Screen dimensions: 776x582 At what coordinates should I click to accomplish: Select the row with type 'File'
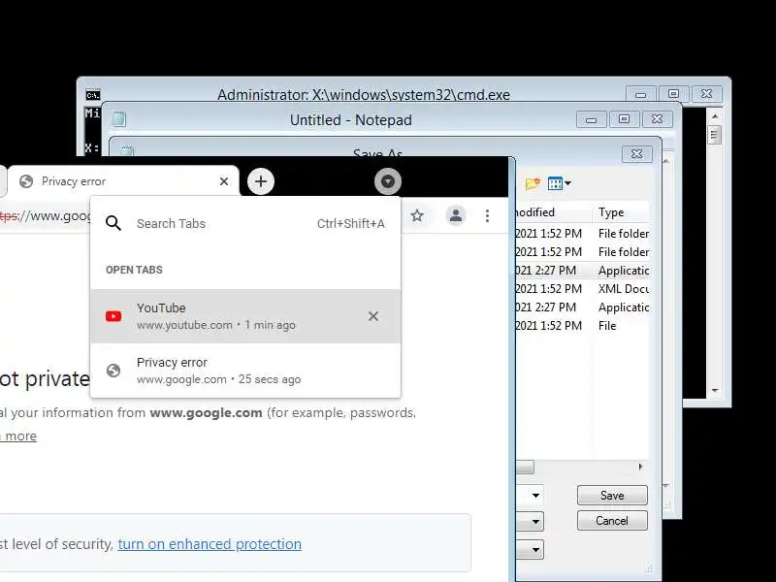(582, 326)
